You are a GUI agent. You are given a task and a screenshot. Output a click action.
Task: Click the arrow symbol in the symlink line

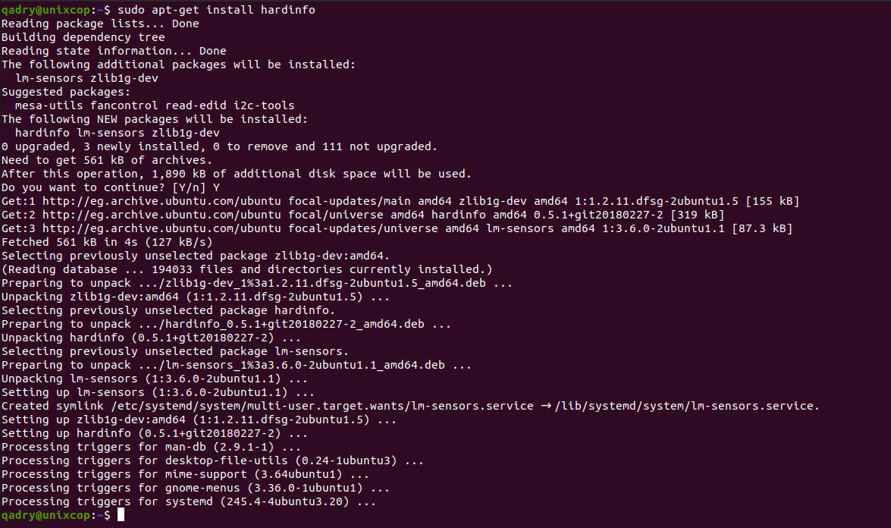tap(546, 406)
